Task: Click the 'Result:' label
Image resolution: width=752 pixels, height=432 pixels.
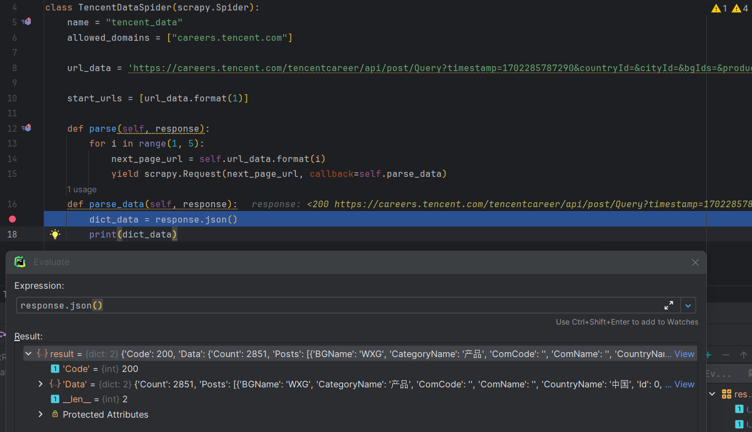Action: 29,336
